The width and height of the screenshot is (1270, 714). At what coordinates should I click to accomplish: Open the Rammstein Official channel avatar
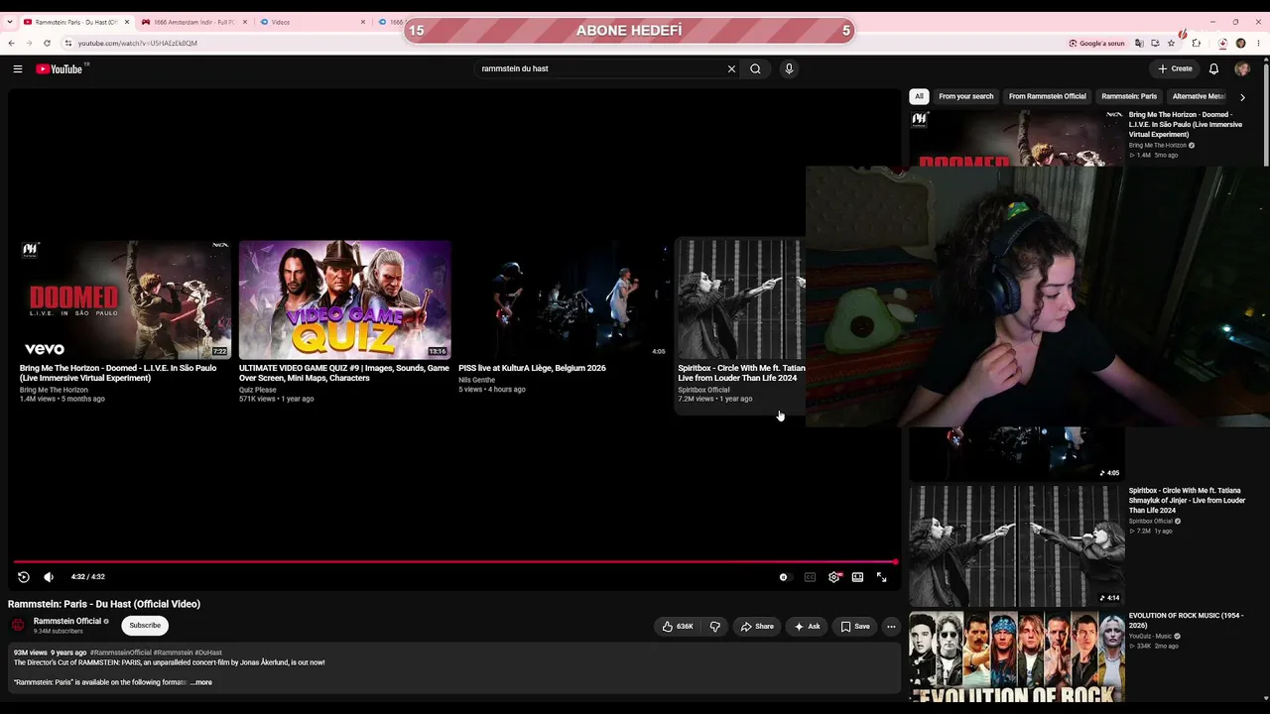[18, 625]
